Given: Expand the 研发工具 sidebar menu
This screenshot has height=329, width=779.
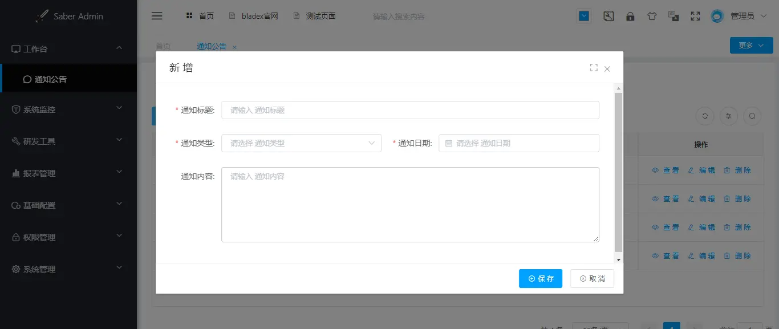Looking at the screenshot, I should coord(68,141).
